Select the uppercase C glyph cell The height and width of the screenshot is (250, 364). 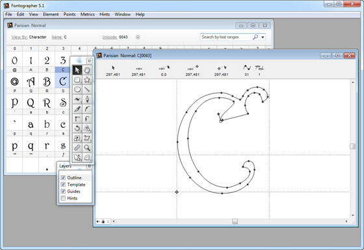62,81
